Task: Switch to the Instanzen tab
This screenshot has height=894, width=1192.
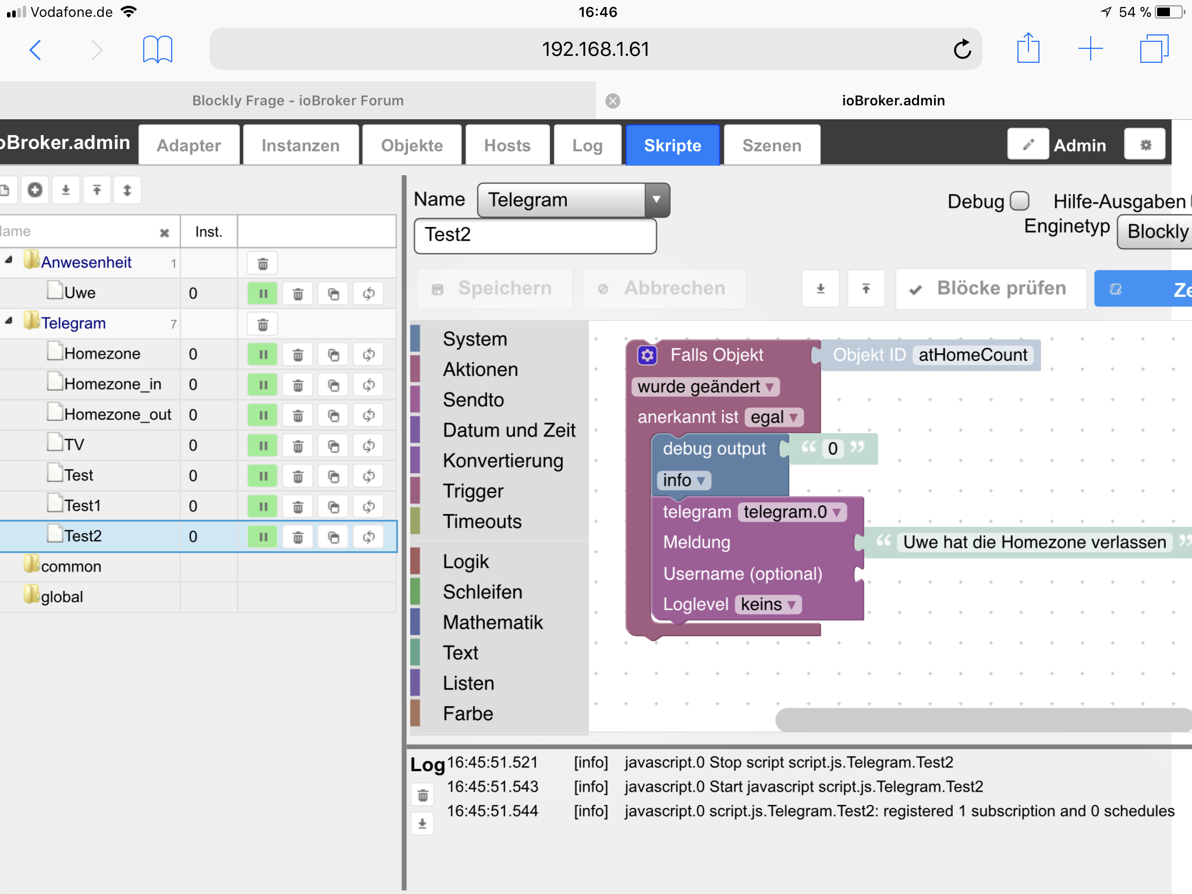Action: point(300,146)
